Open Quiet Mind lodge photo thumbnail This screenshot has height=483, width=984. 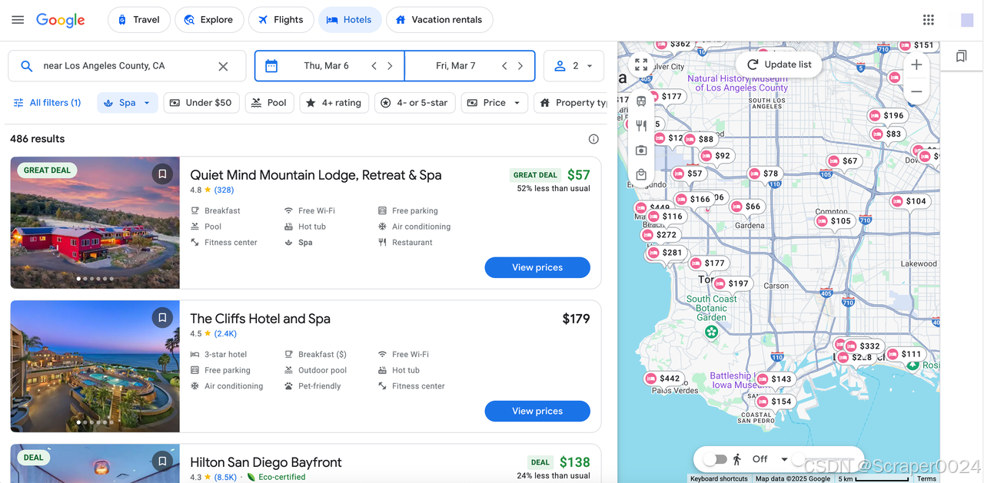[95, 223]
